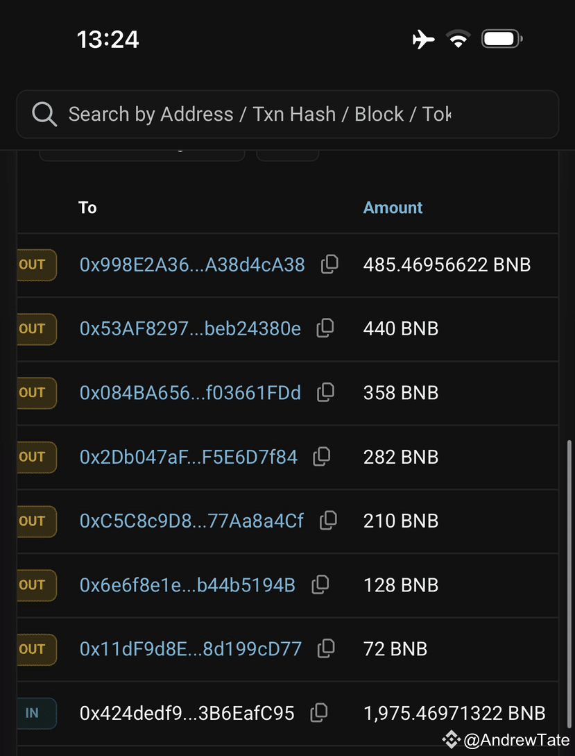The image size is (575, 756).
Task: Click address text 0x424dedf9...3B6EafC95
Action: (x=187, y=714)
